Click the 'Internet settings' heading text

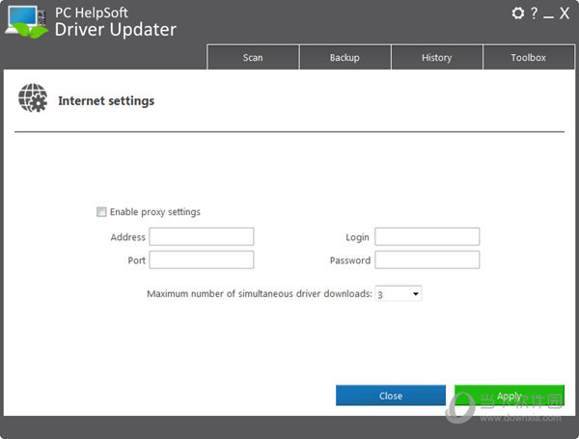click(x=106, y=100)
